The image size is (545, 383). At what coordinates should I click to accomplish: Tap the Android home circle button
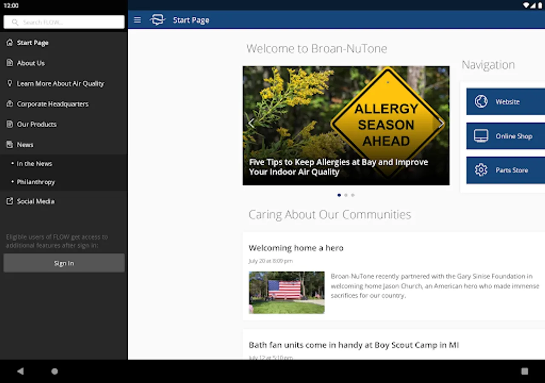point(54,371)
